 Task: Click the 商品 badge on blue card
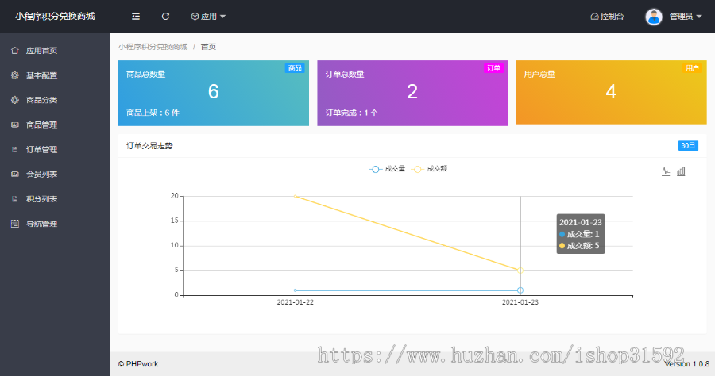[x=295, y=68]
